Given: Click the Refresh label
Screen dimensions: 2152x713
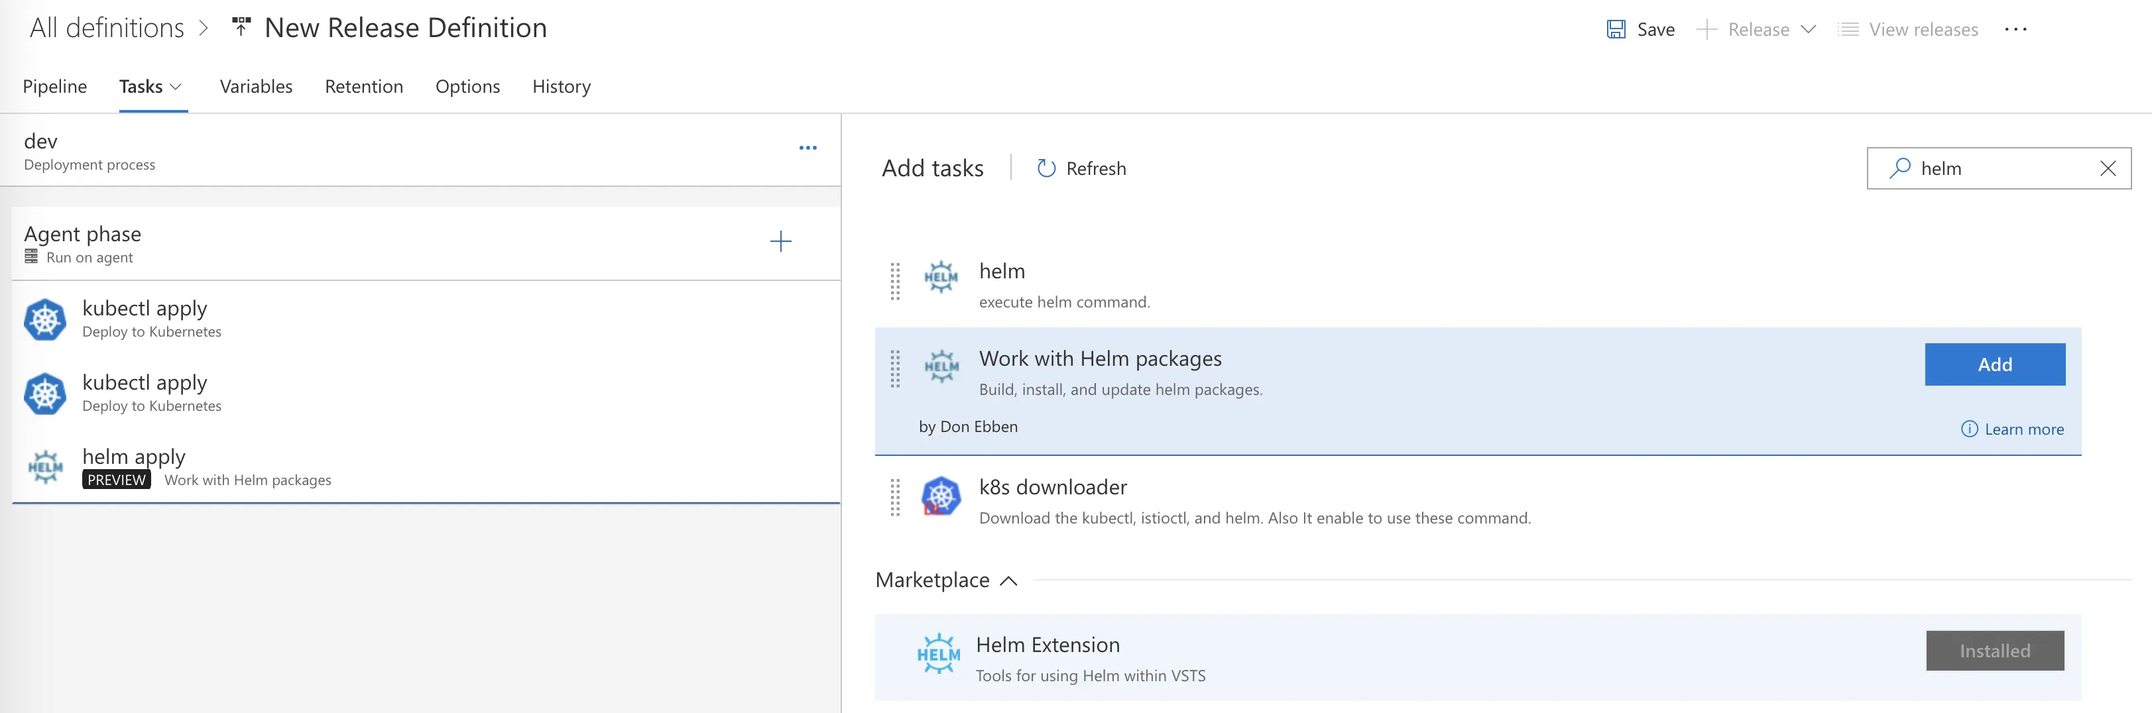Looking at the screenshot, I should tap(1095, 169).
